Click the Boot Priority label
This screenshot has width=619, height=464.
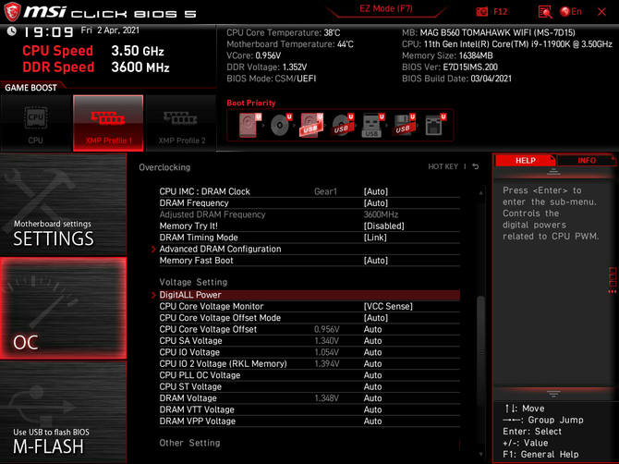click(251, 103)
